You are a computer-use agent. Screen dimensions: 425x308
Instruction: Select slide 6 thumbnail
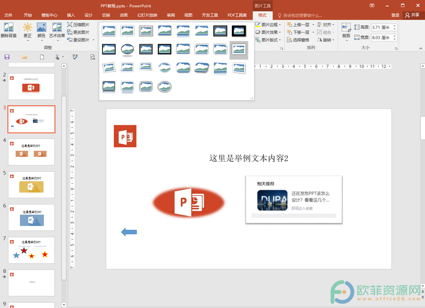pos(32,218)
